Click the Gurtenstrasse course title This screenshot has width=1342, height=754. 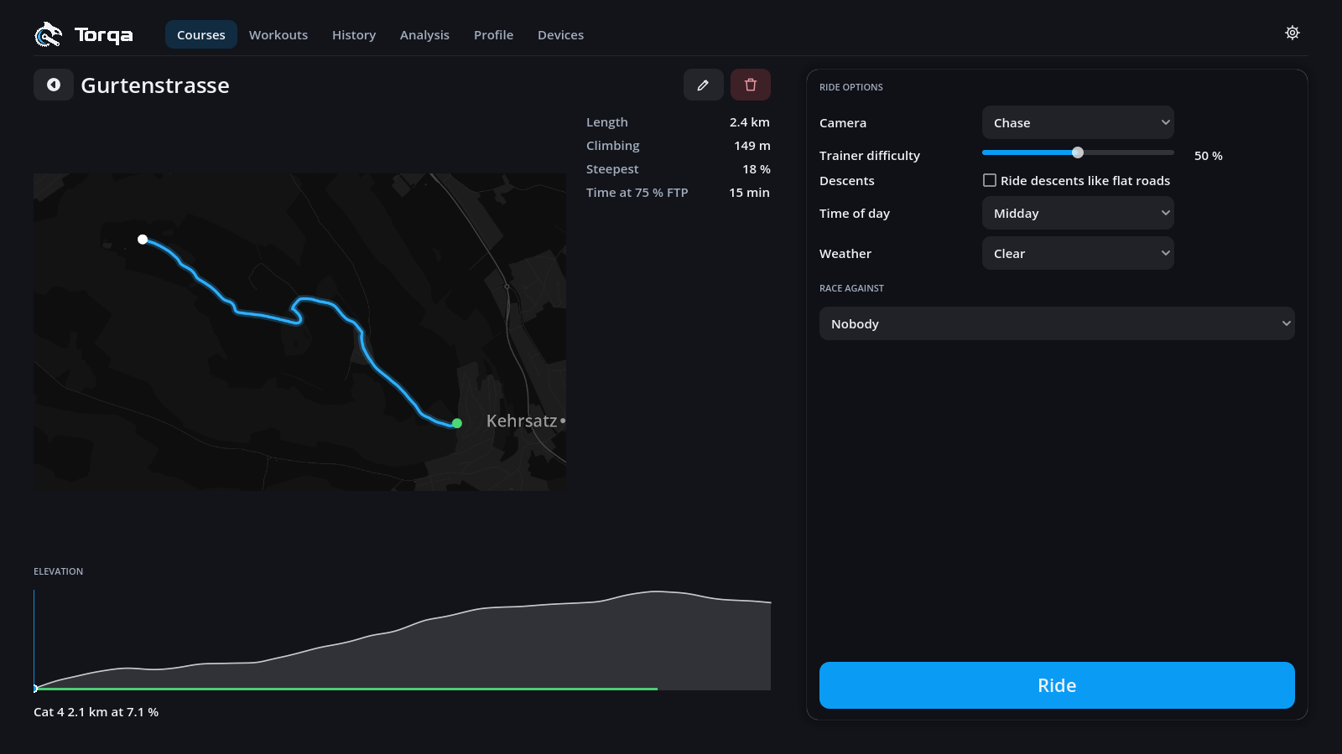(x=155, y=85)
